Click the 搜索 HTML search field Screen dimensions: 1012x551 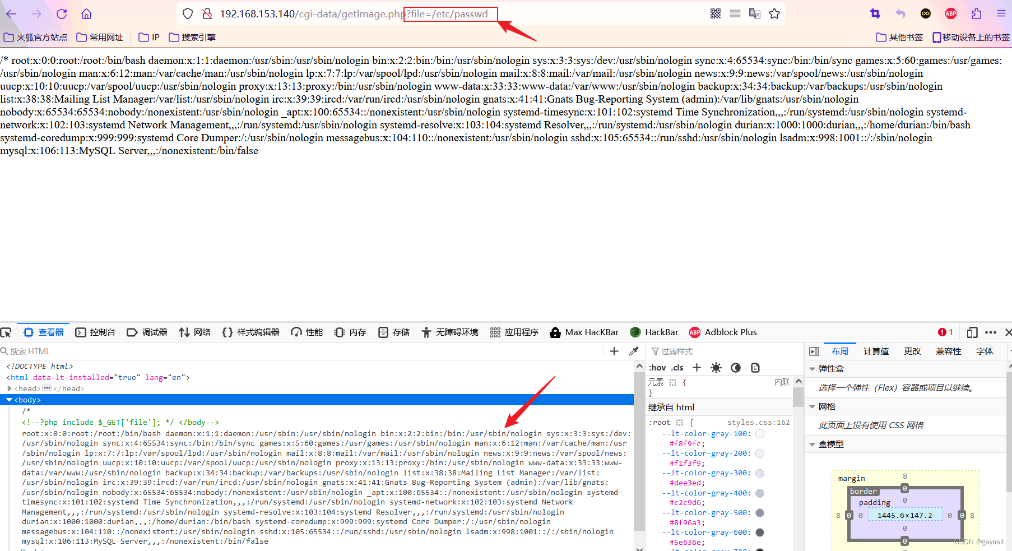(303, 351)
